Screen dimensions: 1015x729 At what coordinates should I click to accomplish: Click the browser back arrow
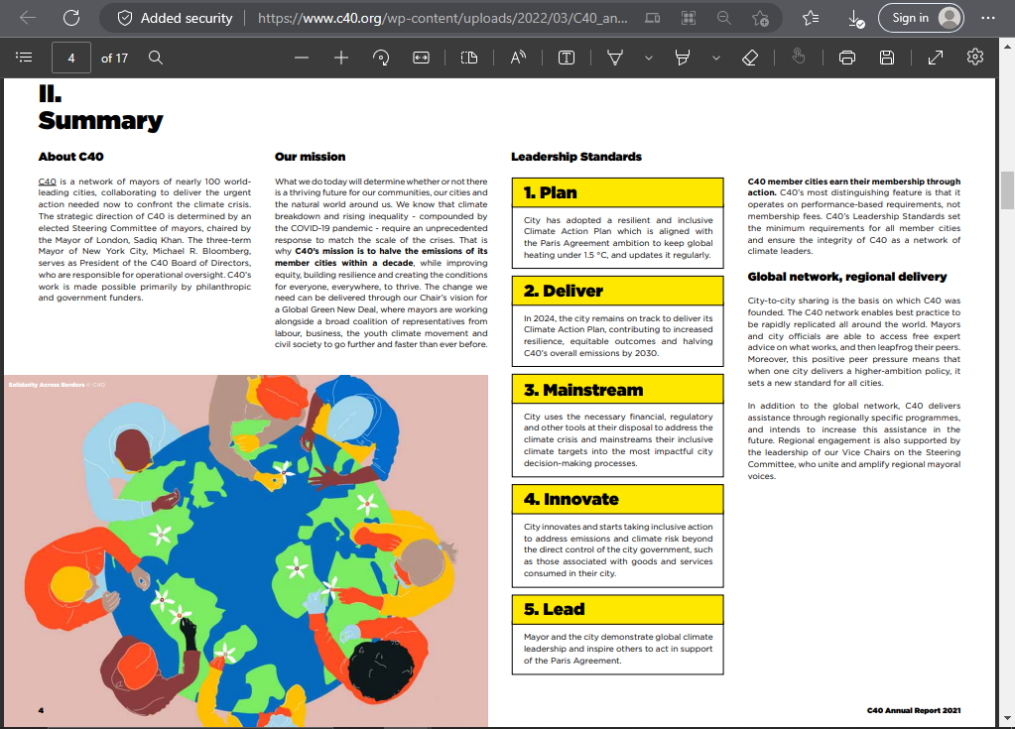28,18
